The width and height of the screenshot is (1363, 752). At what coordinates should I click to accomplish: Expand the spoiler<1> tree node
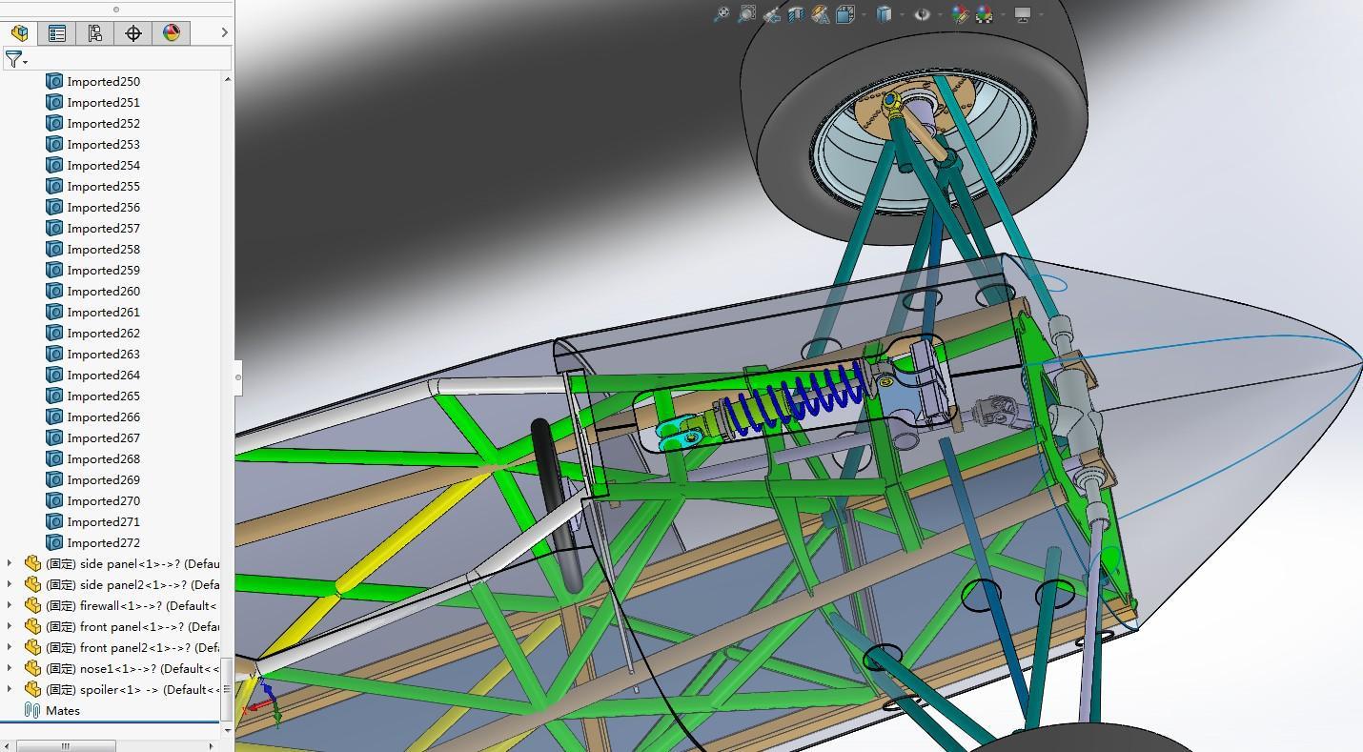(10, 689)
